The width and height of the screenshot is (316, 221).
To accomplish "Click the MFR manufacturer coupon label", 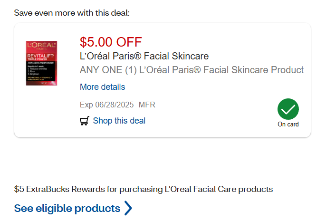I will [147, 104].
